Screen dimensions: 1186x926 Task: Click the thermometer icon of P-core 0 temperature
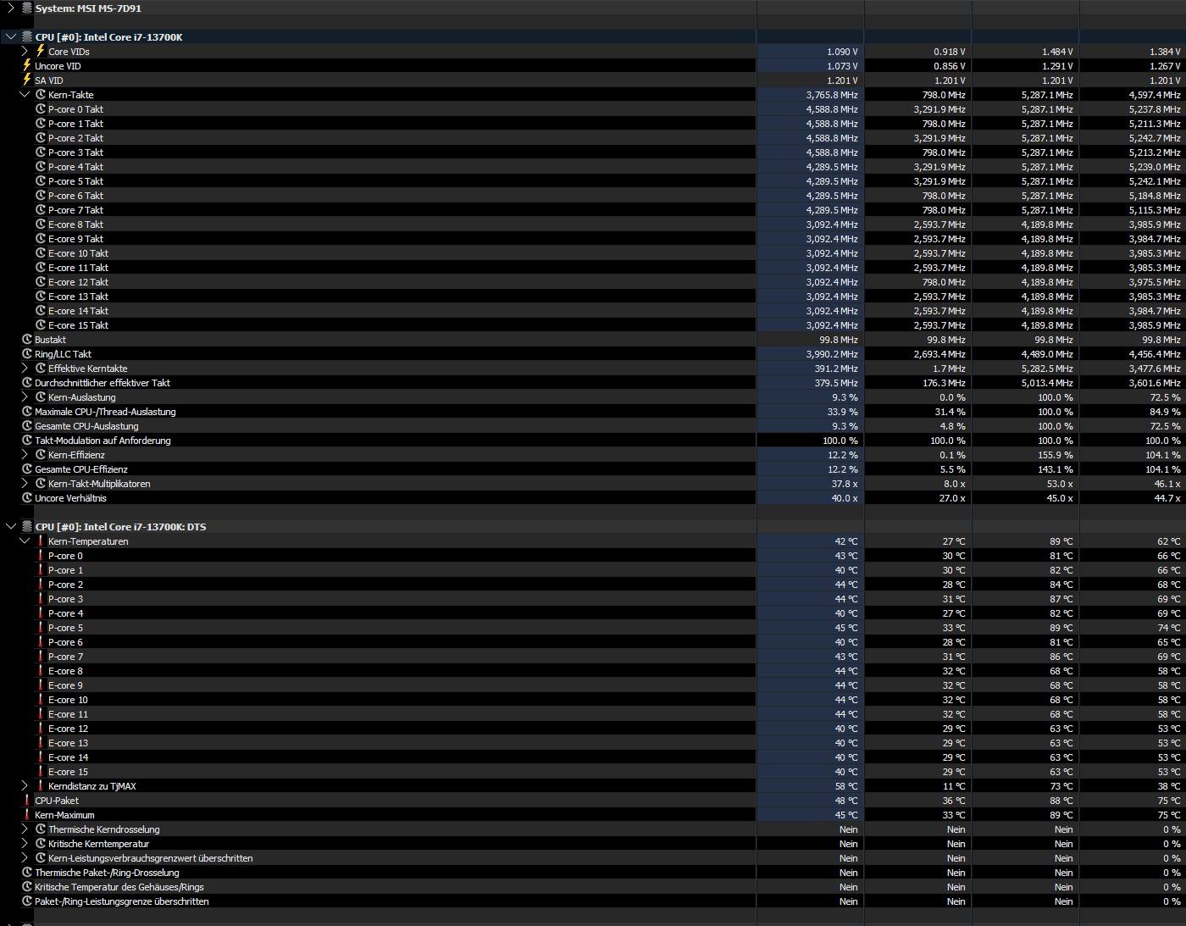40,556
